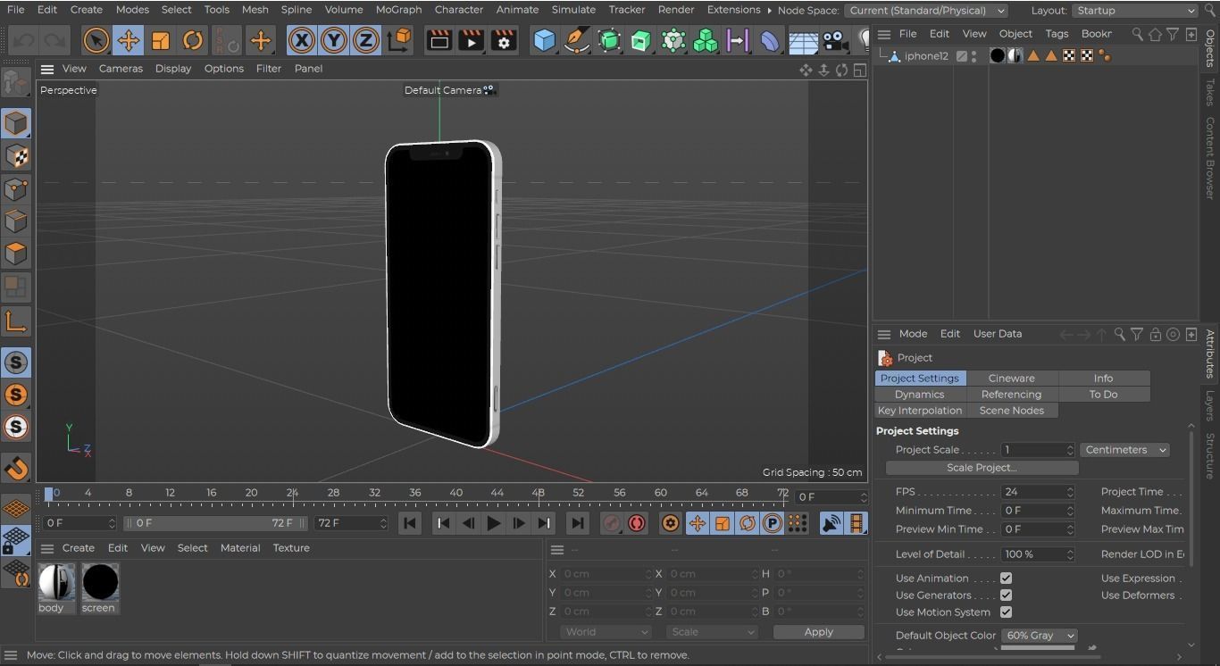
Task: Click the timeline playhead at frame 0
Action: point(49,493)
